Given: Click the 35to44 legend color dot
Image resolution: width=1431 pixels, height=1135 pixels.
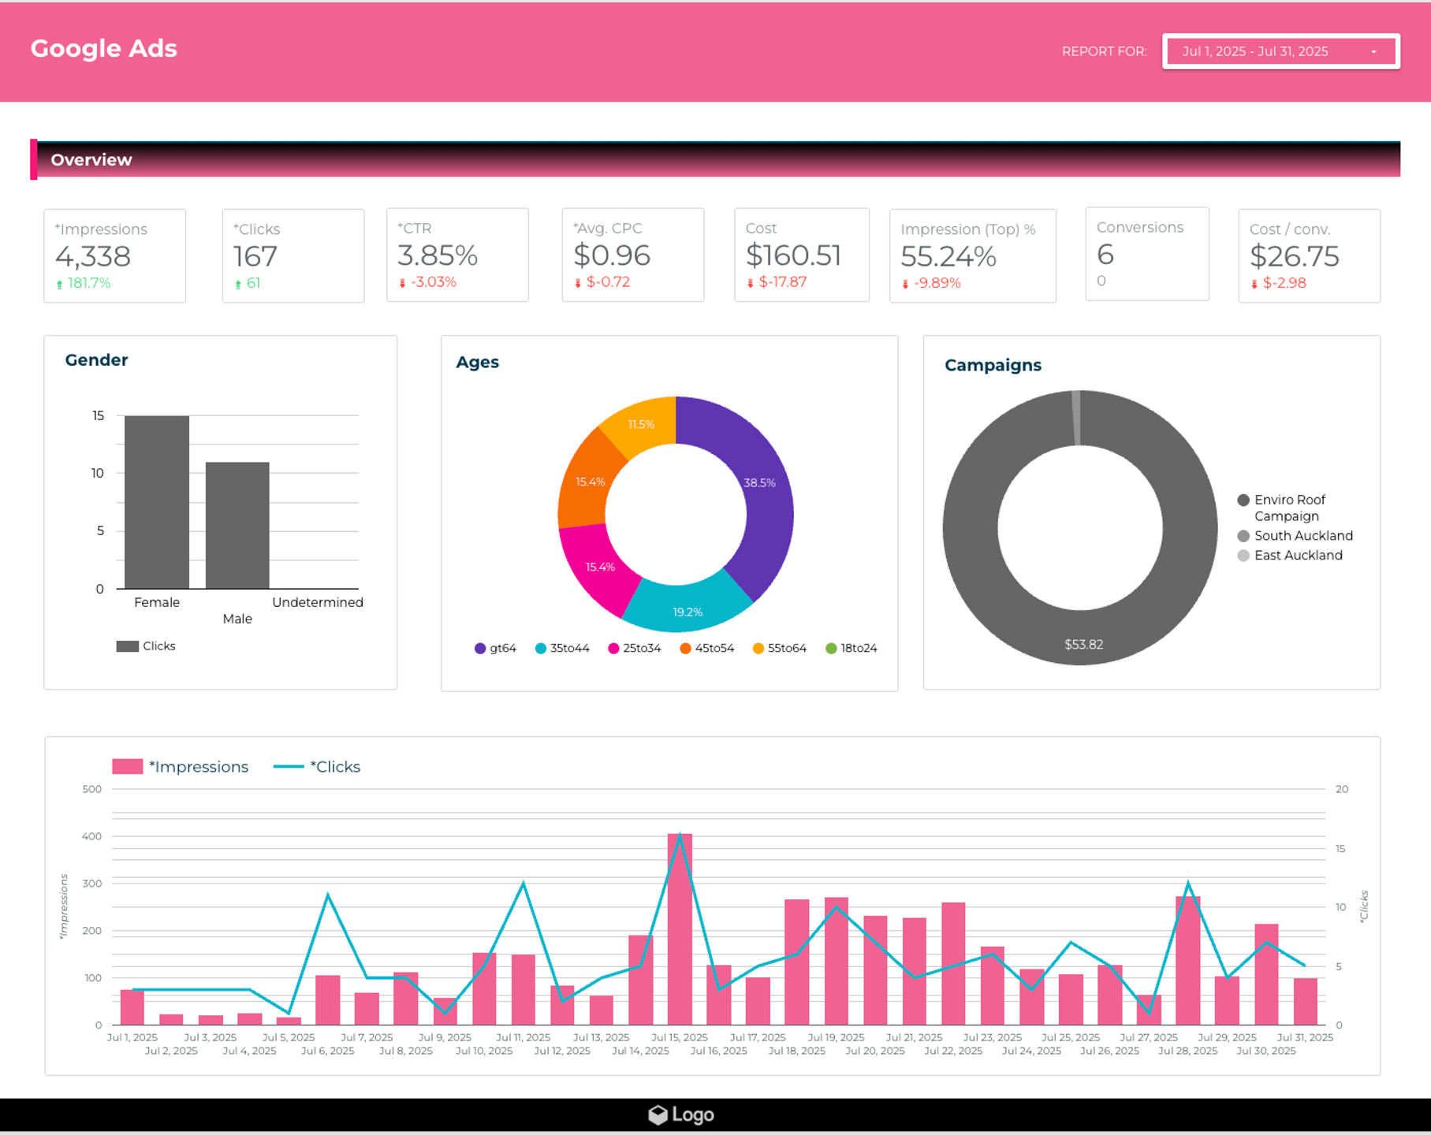Looking at the screenshot, I should [541, 649].
